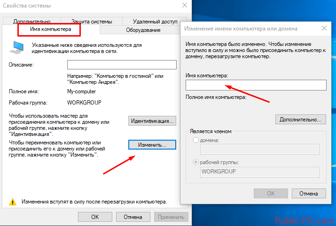Click the 'Изменить...' button
The width and height of the screenshot is (336, 226).
point(152,145)
